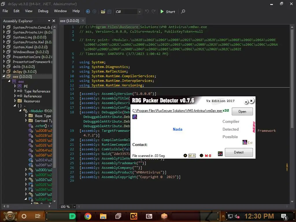Open the Edit menu
Screen dimensions: 296x222
point(16,11)
